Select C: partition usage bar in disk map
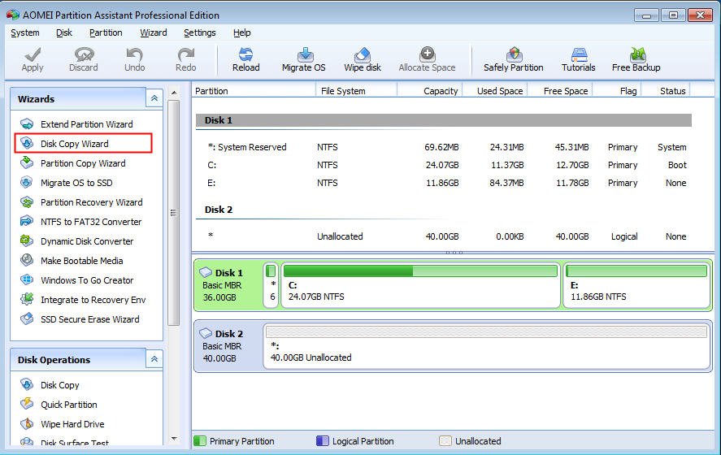721x455 pixels. tap(420, 271)
